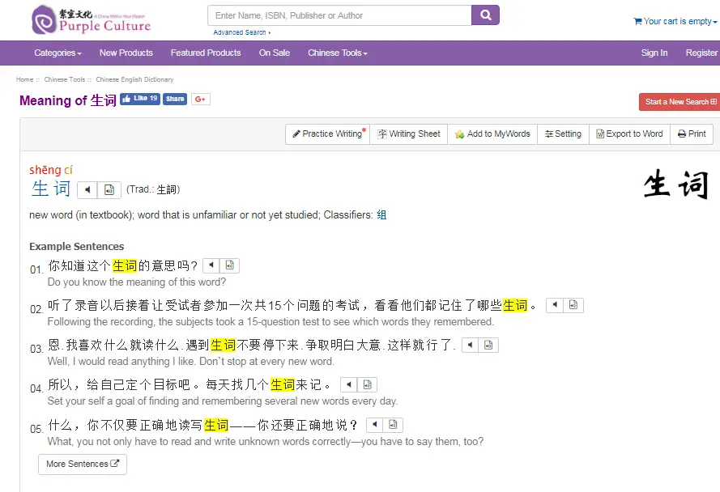
Task: Click More Sentences for extra examples
Action: tap(81, 464)
